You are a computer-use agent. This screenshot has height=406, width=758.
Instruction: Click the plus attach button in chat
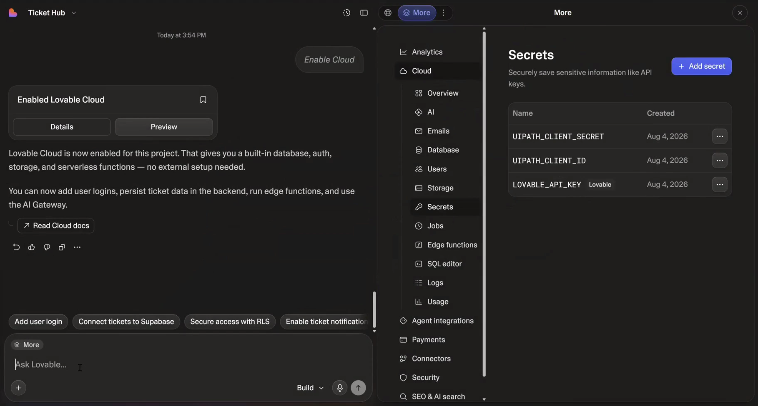point(18,388)
